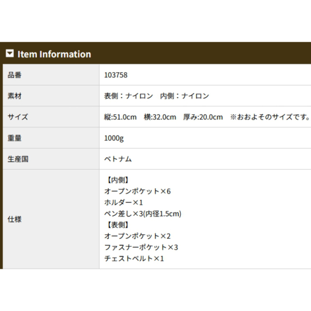
Task: Select the size value 縦:51.0cm 横:32.0cm
Action: pos(140,117)
